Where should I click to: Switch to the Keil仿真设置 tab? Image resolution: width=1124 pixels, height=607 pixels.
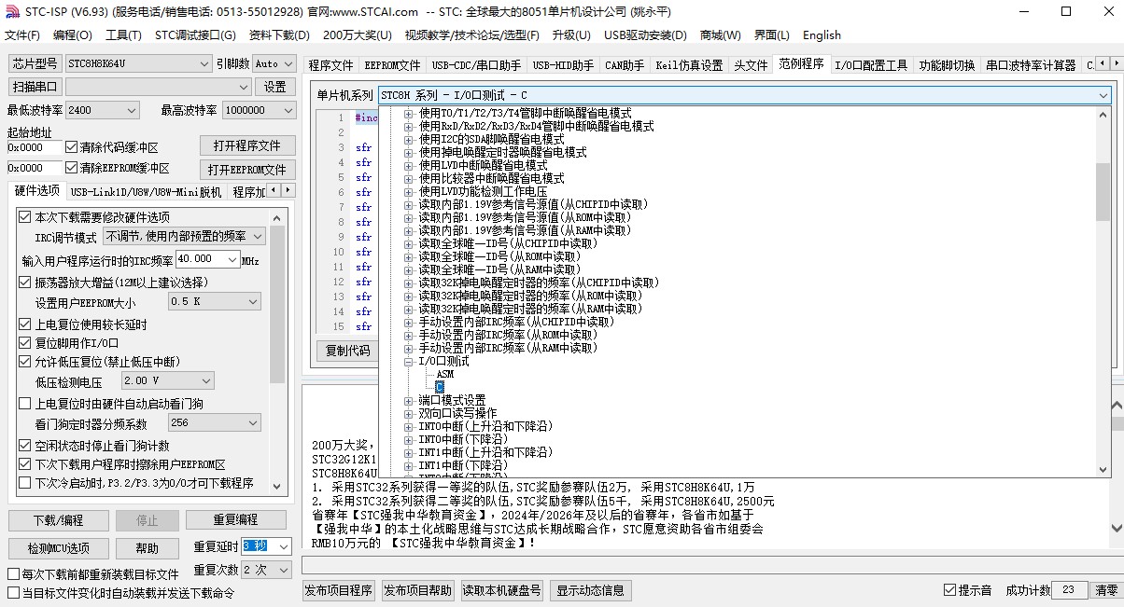pyautogui.click(x=689, y=65)
